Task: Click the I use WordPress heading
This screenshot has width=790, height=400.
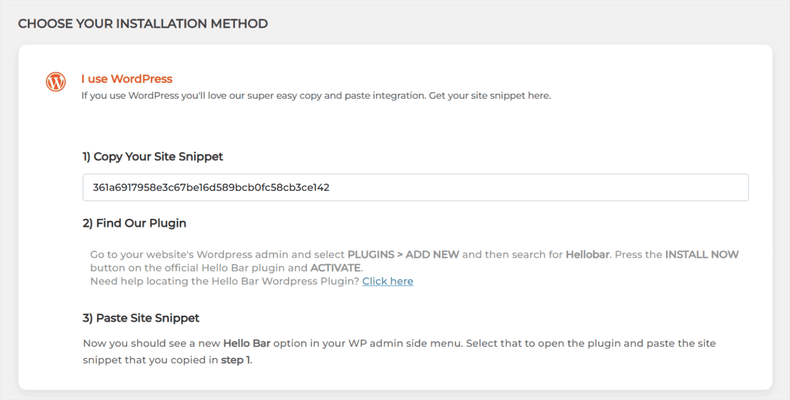Action: tap(127, 78)
